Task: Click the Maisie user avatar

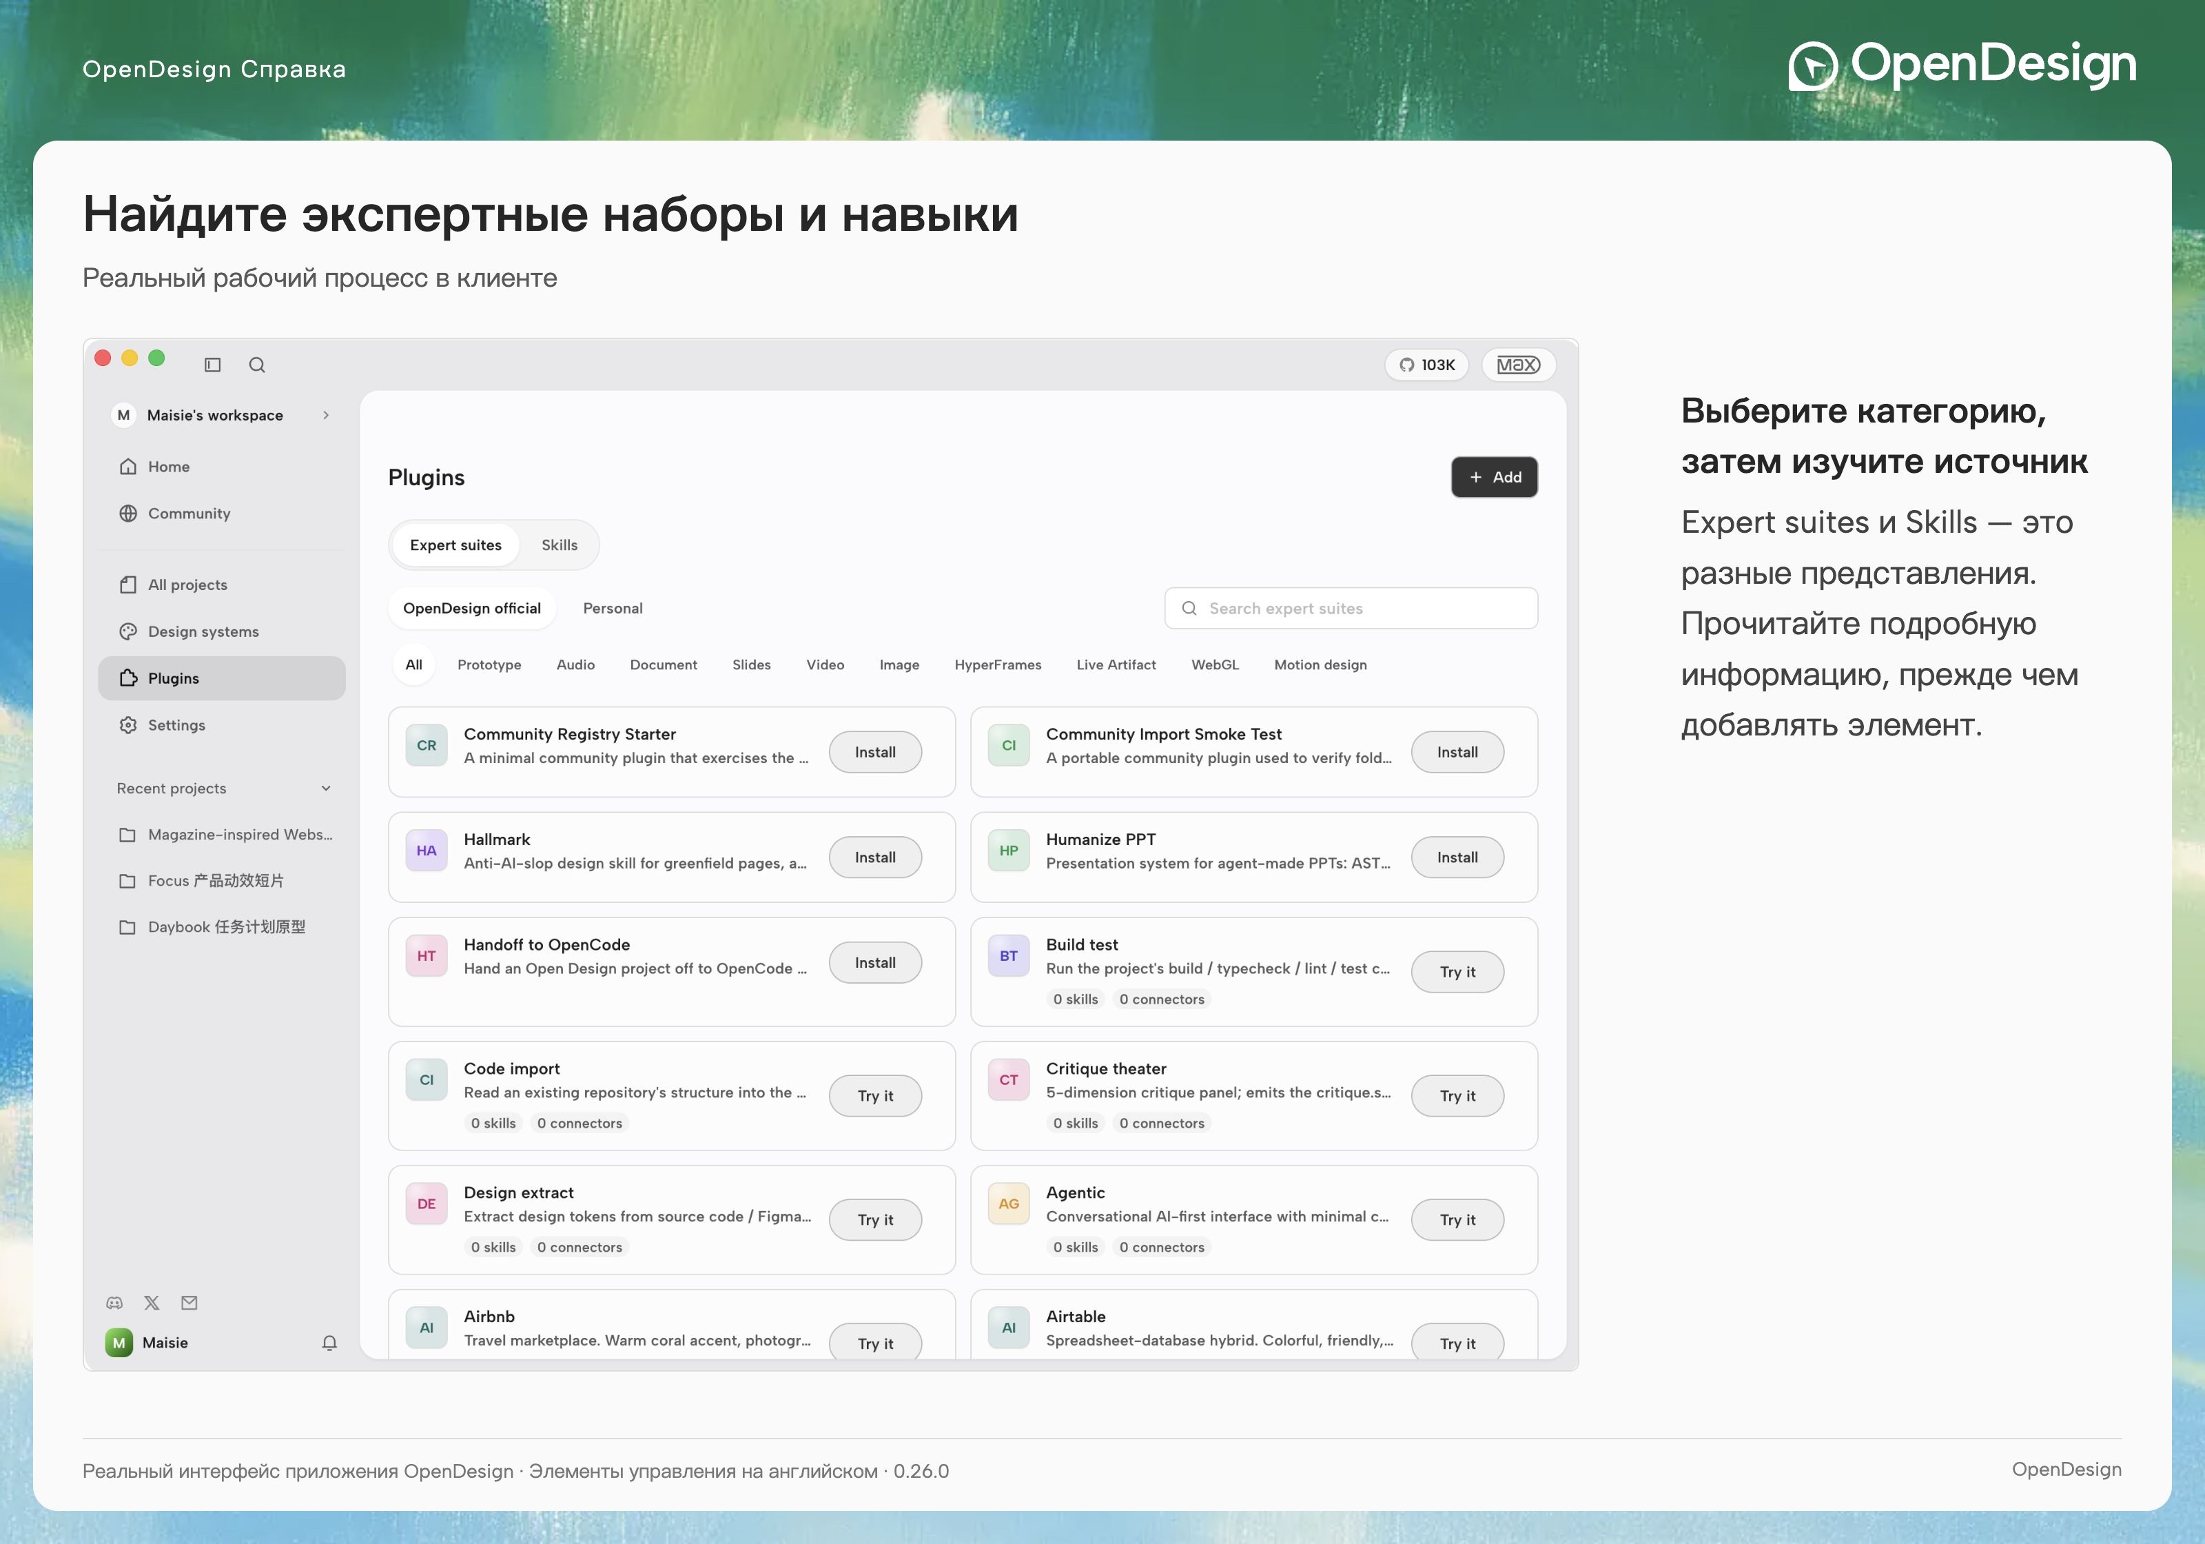Action: (119, 1342)
